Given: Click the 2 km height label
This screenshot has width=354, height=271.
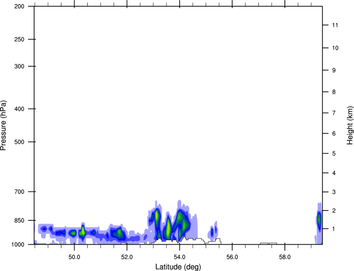Looking at the screenshot, I should (334, 211).
